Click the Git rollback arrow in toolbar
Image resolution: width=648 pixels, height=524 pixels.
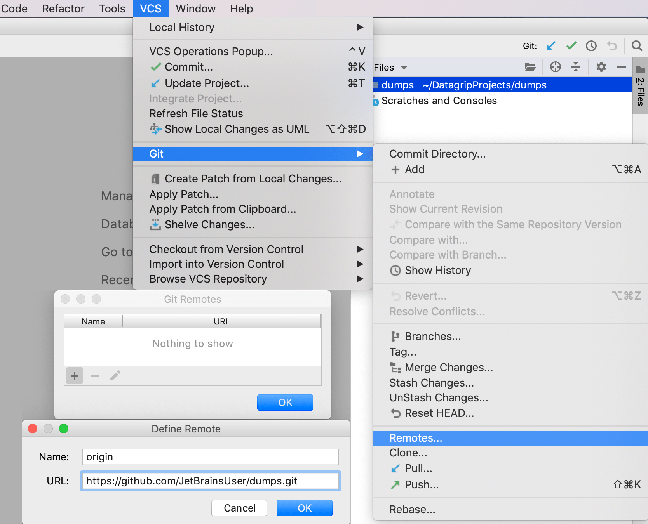point(612,46)
